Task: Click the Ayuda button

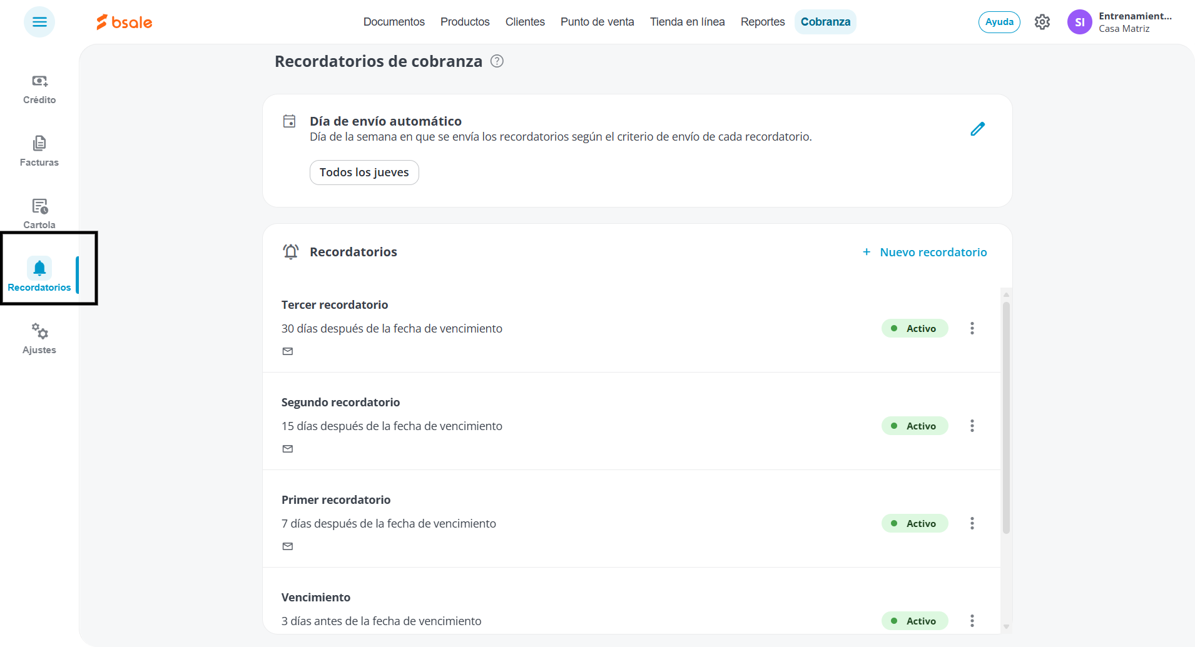Action: [x=1000, y=22]
